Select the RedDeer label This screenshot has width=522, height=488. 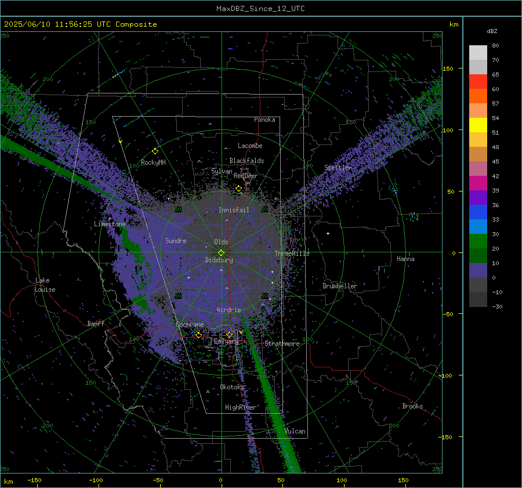(x=246, y=176)
